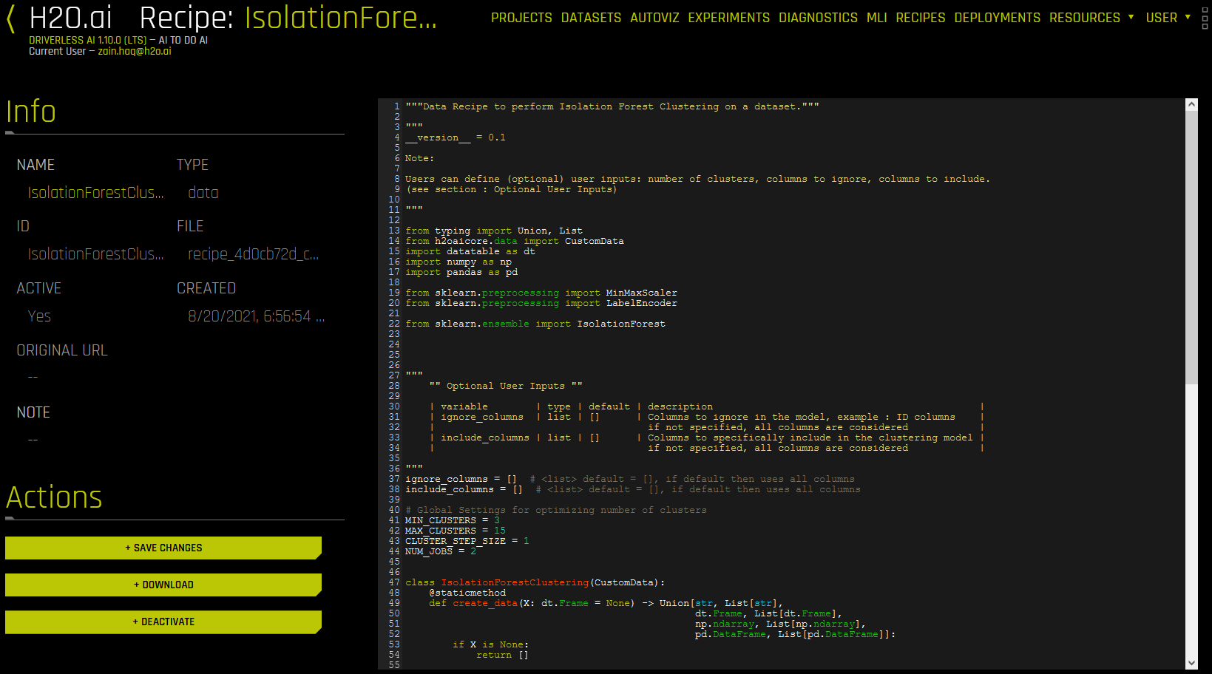Click the H2O.ai logo text
This screenshot has height=674, width=1212.
coord(70,18)
